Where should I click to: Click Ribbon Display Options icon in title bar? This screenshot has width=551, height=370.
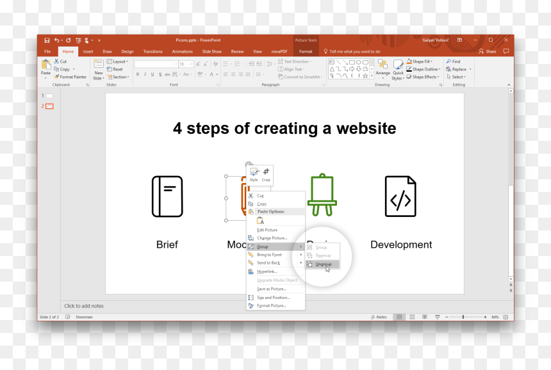coord(459,40)
